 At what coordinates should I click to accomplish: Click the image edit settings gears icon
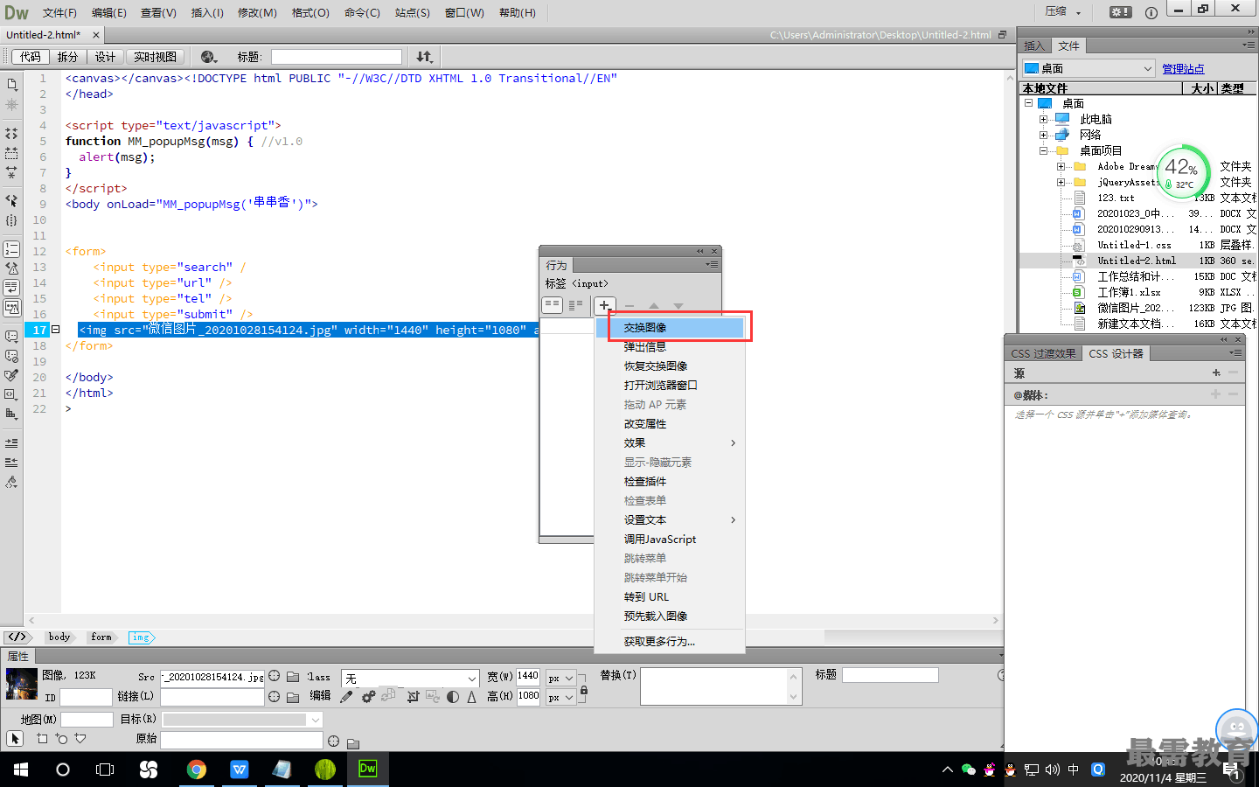(368, 697)
